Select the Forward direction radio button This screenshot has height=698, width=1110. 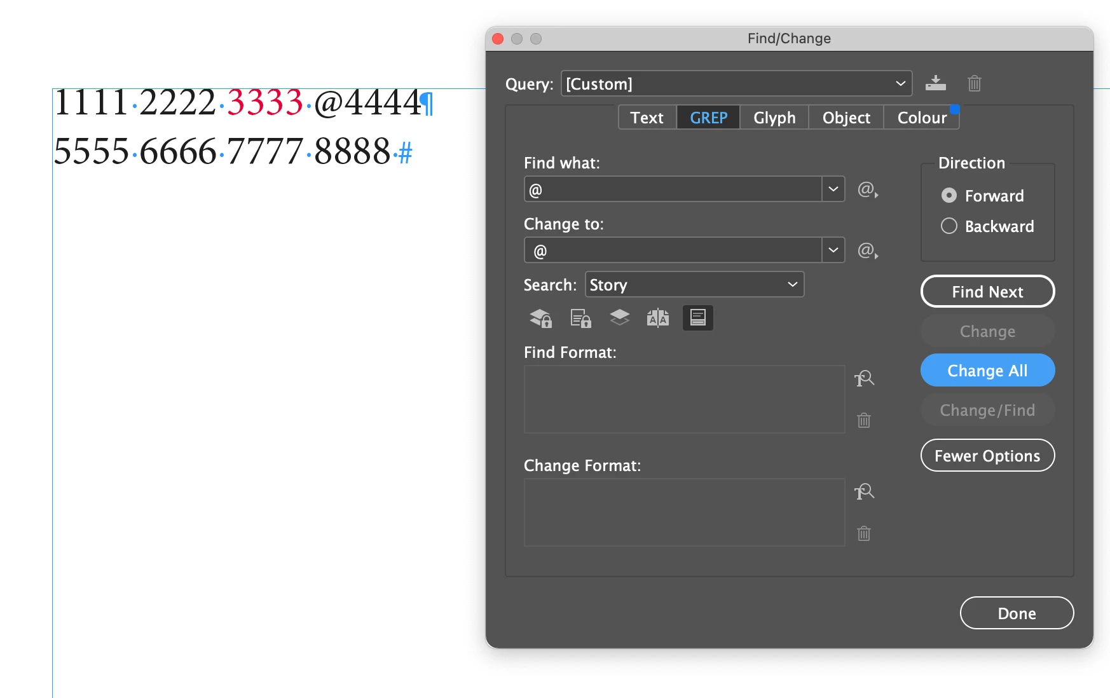(x=949, y=195)
